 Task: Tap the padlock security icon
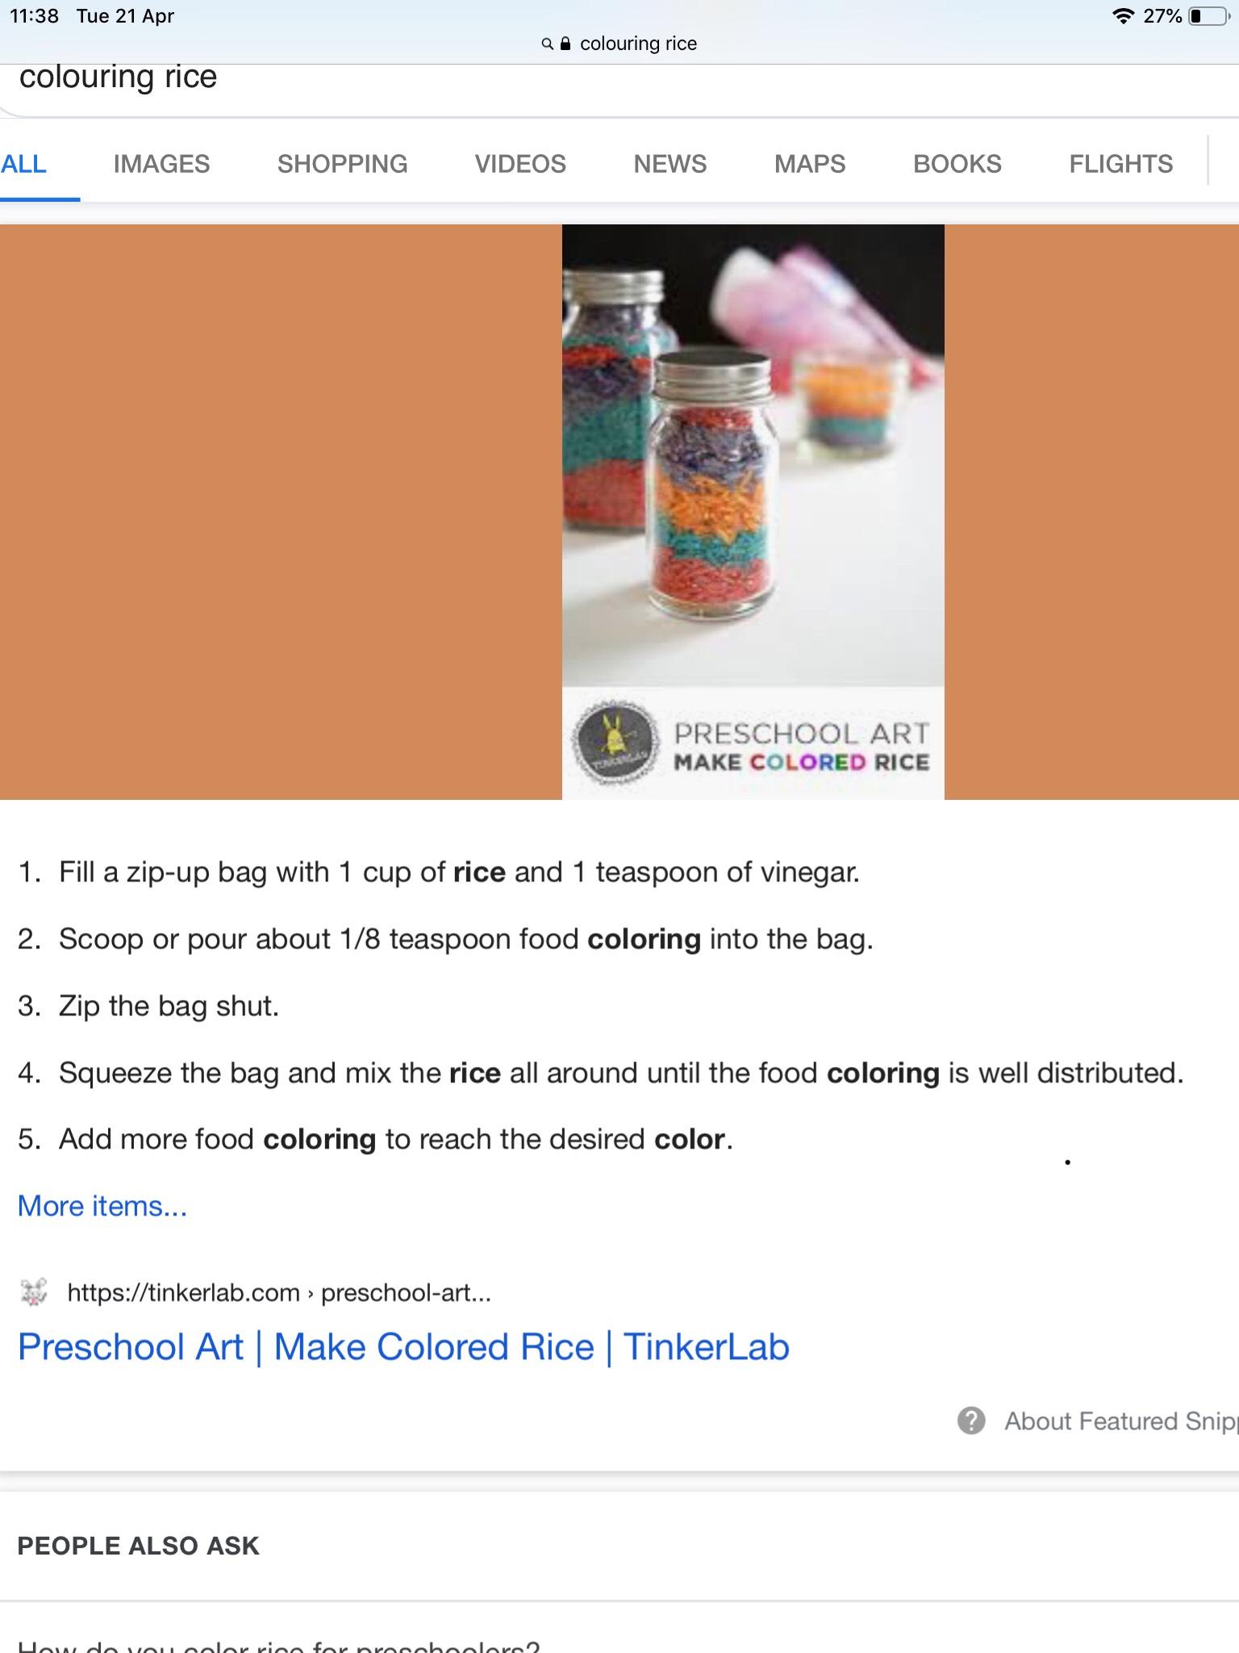click(x=565, y=44)
